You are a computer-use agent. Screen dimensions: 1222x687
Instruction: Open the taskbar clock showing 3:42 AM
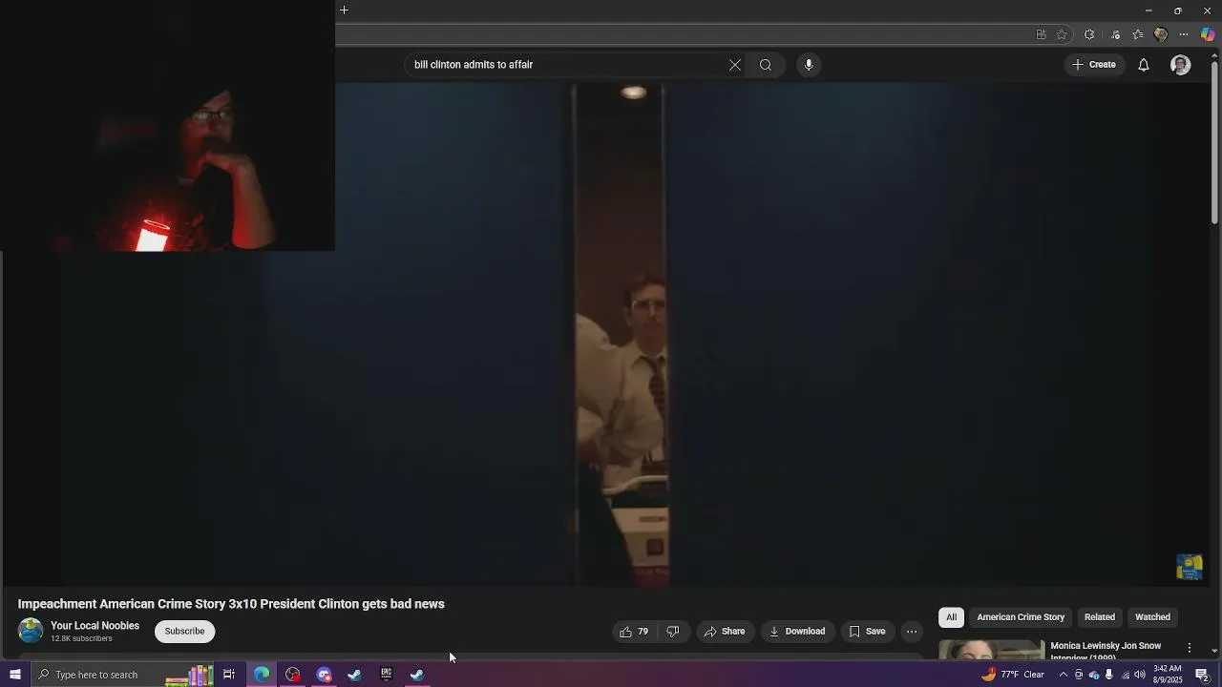click(x=1169, y=675)
